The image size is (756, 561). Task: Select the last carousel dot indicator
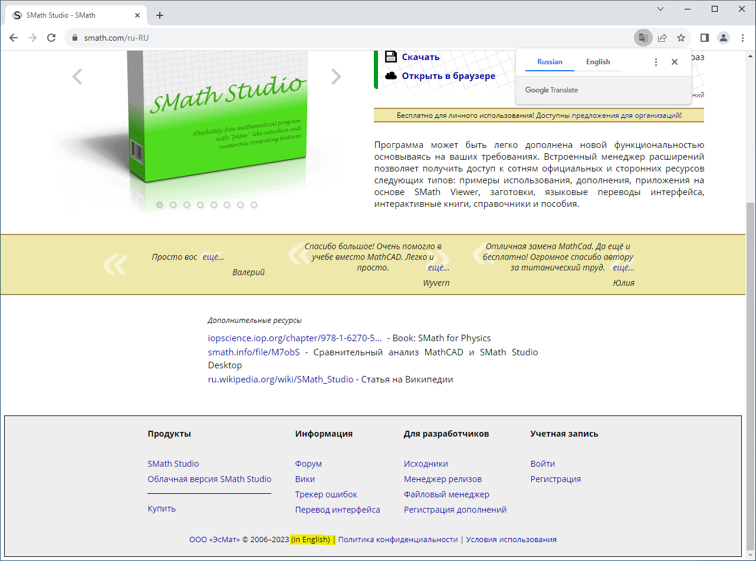(254, 205)
